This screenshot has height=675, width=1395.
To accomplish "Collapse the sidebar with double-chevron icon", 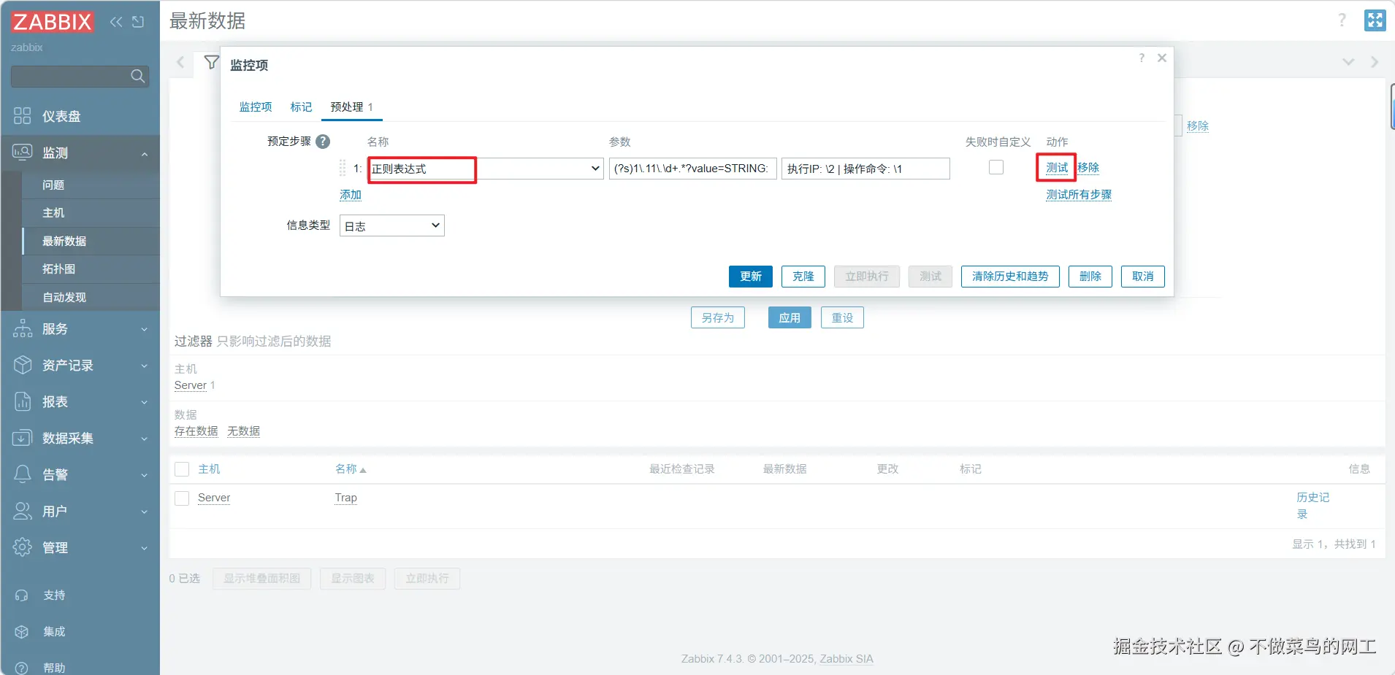I will tap(116, 22).
